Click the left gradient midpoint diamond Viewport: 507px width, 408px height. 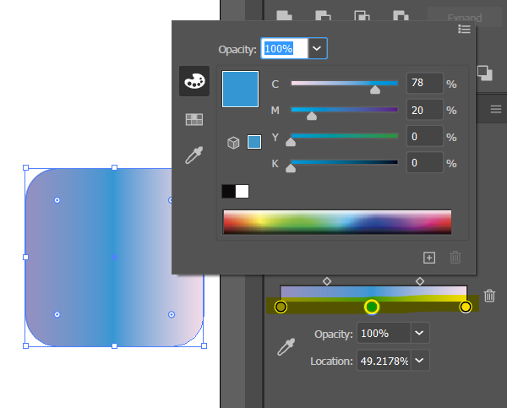(x=327, y=281)
